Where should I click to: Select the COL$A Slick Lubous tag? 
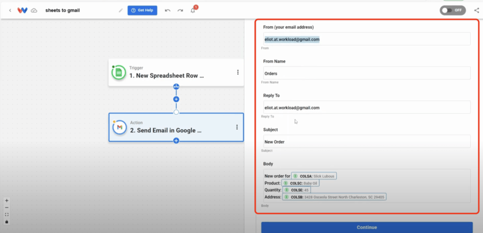[x=314, y=176]
